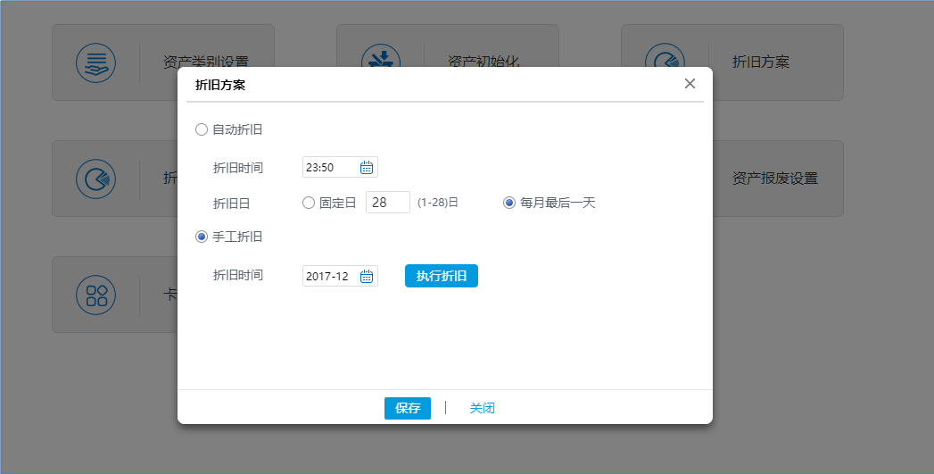Image resolution: width=934 pixels, height=474 pixels.
Task: Click the 保存 button
Action: pos(408,408)
